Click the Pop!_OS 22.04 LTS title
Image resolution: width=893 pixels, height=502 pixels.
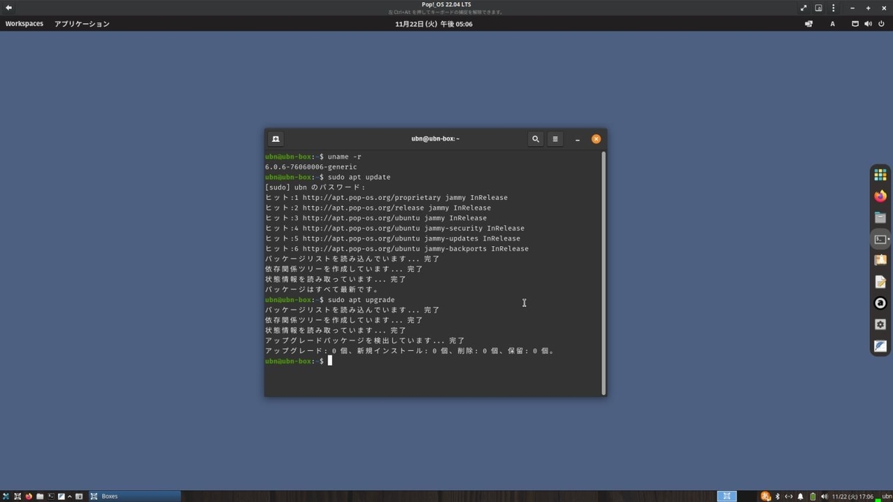point(446,4)
